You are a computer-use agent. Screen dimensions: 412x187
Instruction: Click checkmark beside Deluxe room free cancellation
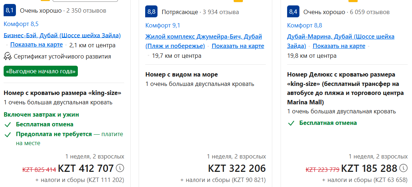point(291,123)
